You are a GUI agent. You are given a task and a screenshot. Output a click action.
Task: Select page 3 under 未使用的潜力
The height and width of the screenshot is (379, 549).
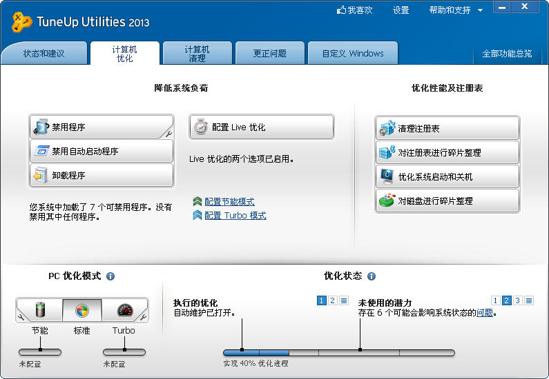point(518,300)
